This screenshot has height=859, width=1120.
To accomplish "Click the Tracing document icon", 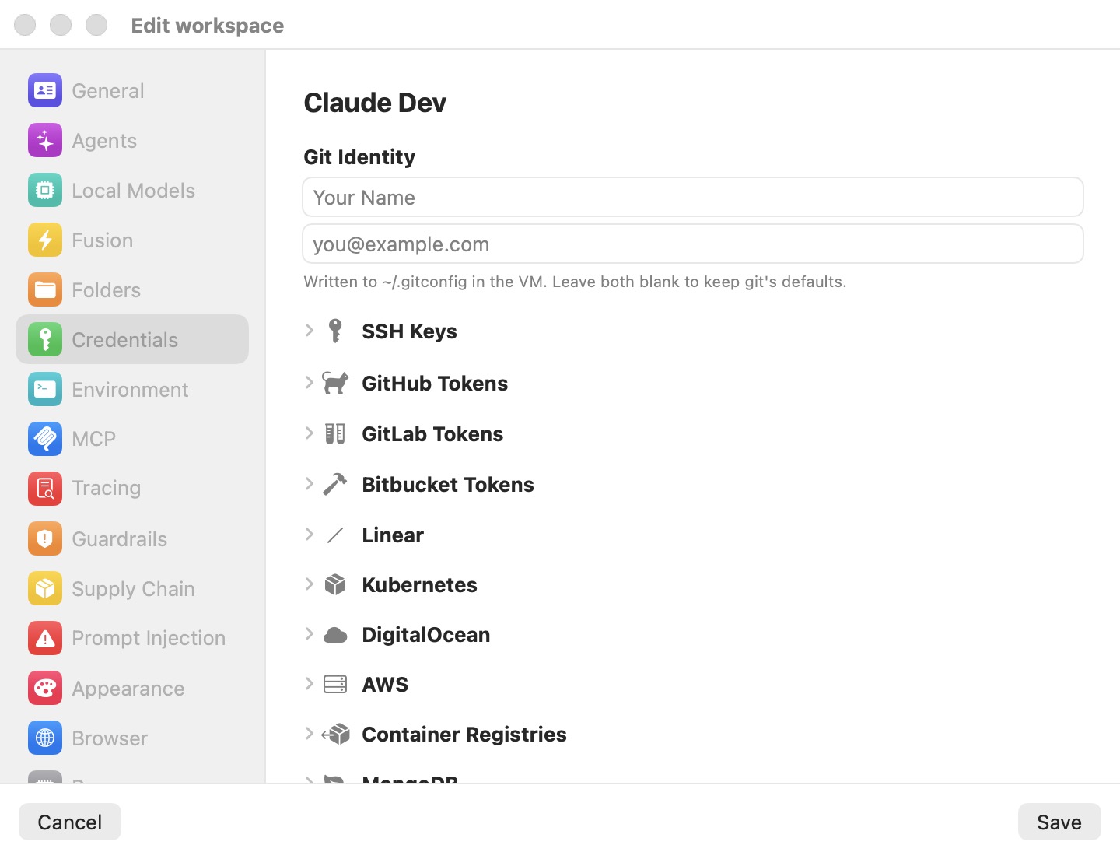I will point(45,489).
